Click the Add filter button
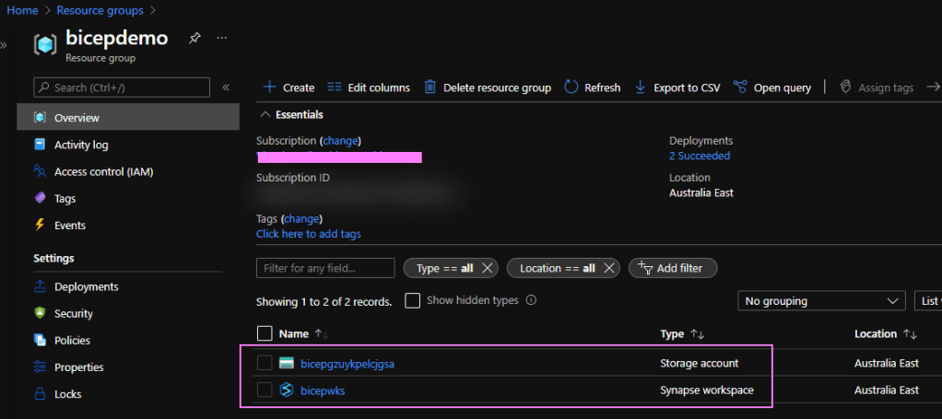This screenshot has width=942, height=419. [673, 268]
